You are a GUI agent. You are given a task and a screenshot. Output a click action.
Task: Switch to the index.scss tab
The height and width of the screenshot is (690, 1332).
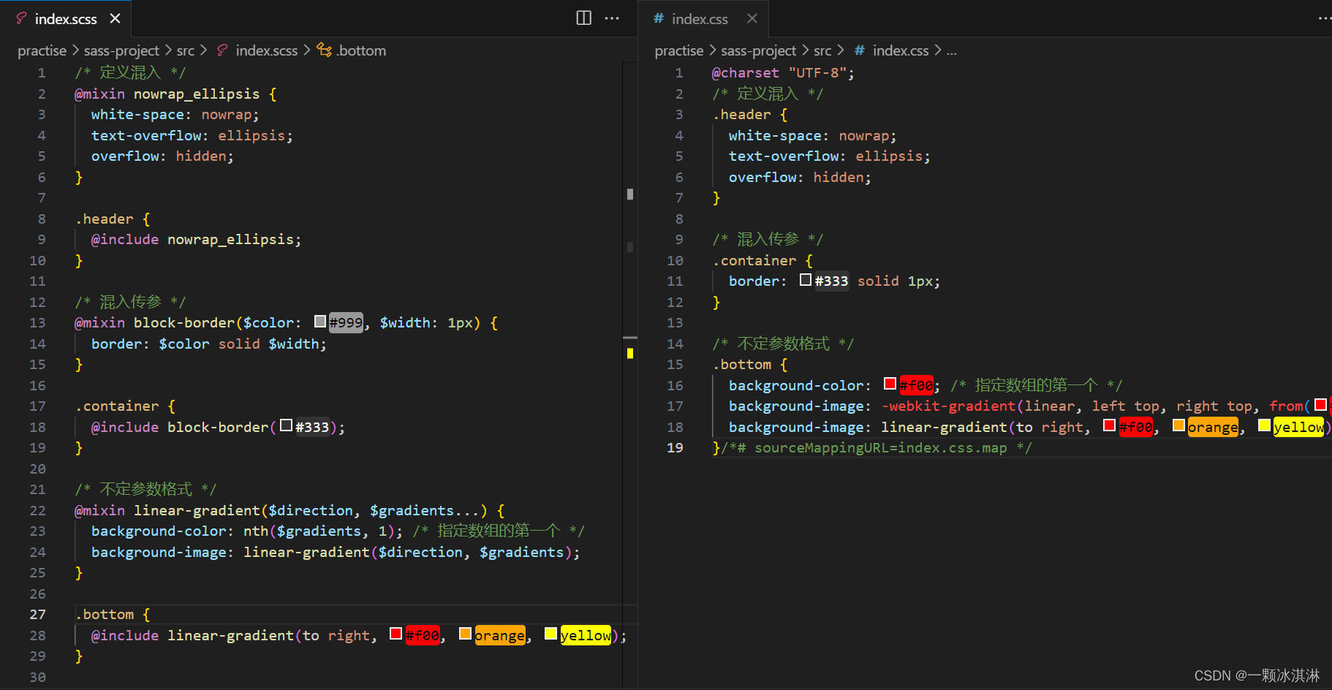click(x=66, y=19)
